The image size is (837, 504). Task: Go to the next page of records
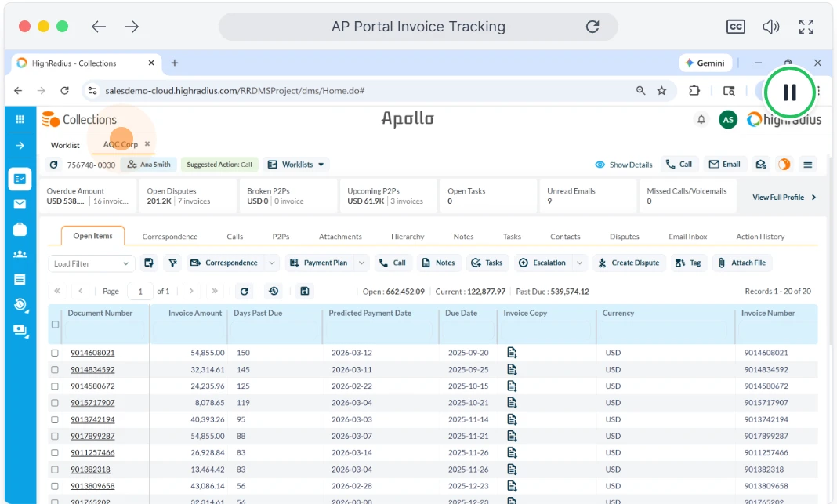pyautogui.click(x=191, y=291)
